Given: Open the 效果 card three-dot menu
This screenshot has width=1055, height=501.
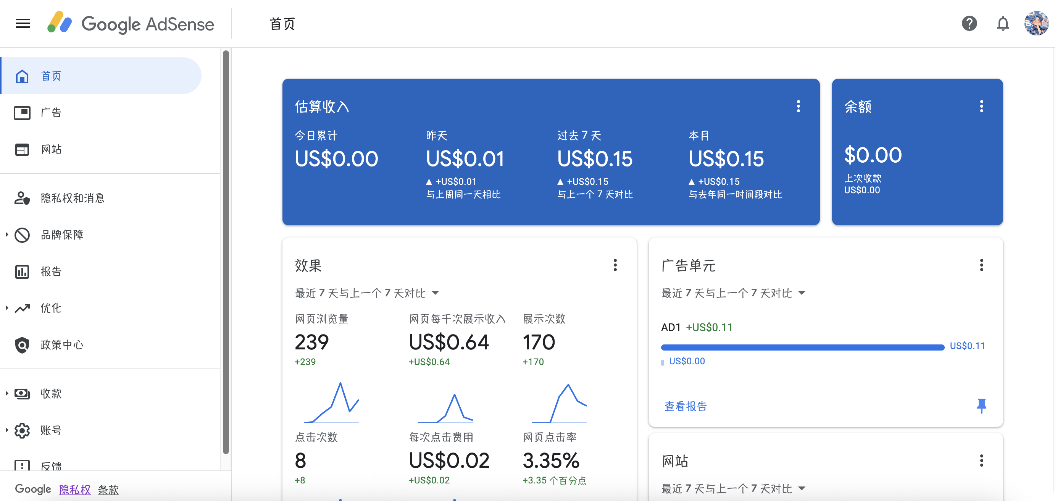Looking at the screenshot, I should pyautogui.click(x=615, y=265).
